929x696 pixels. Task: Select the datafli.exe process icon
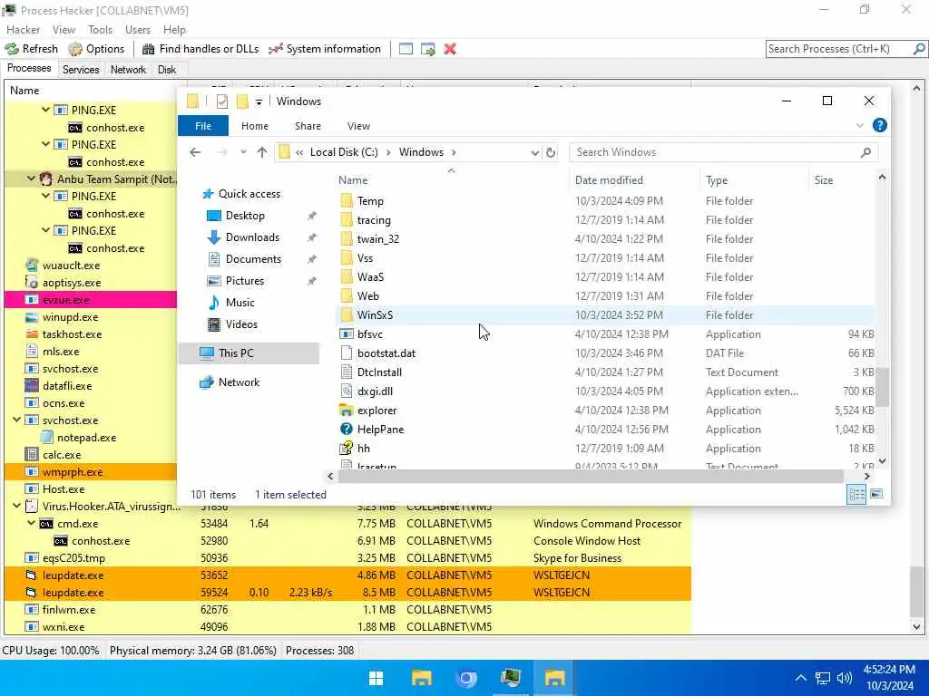(32, 386)
